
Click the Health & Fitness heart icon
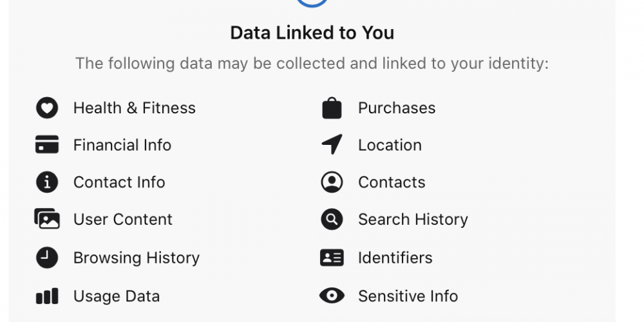point(47,108)
